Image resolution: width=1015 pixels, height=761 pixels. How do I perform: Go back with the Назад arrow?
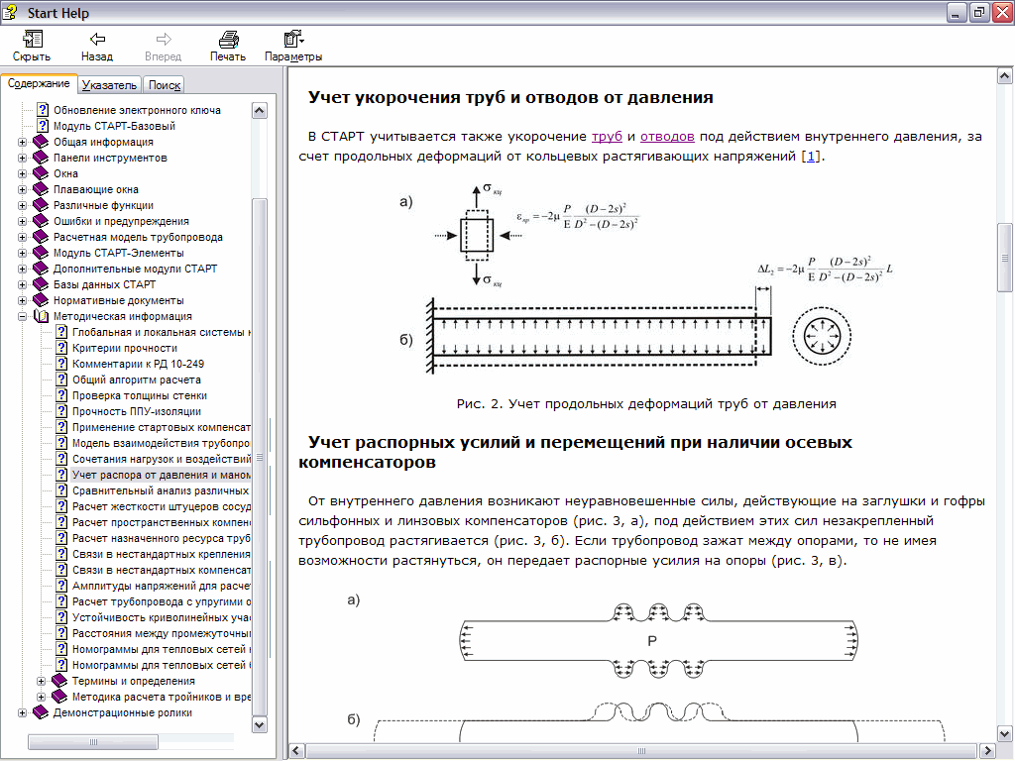[x=97, y=40]
